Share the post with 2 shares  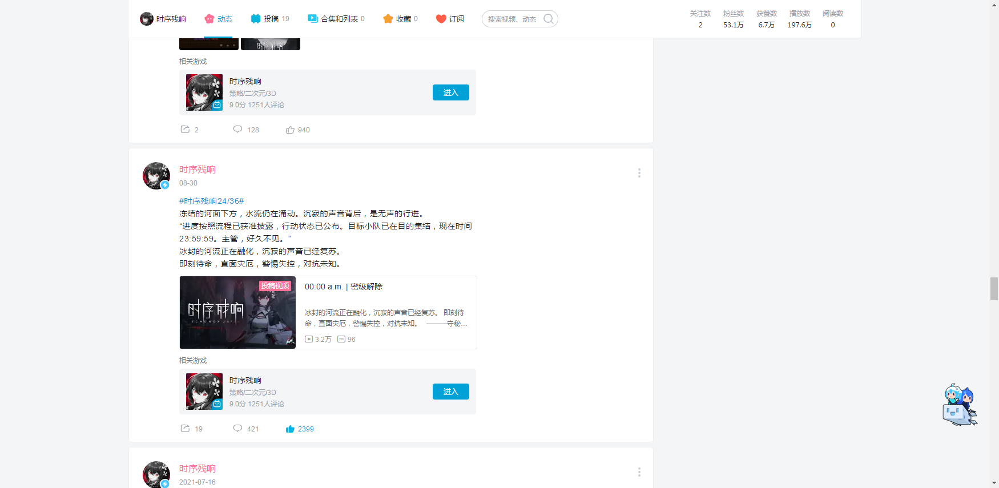pyautogui.click(x=190, y=130)
